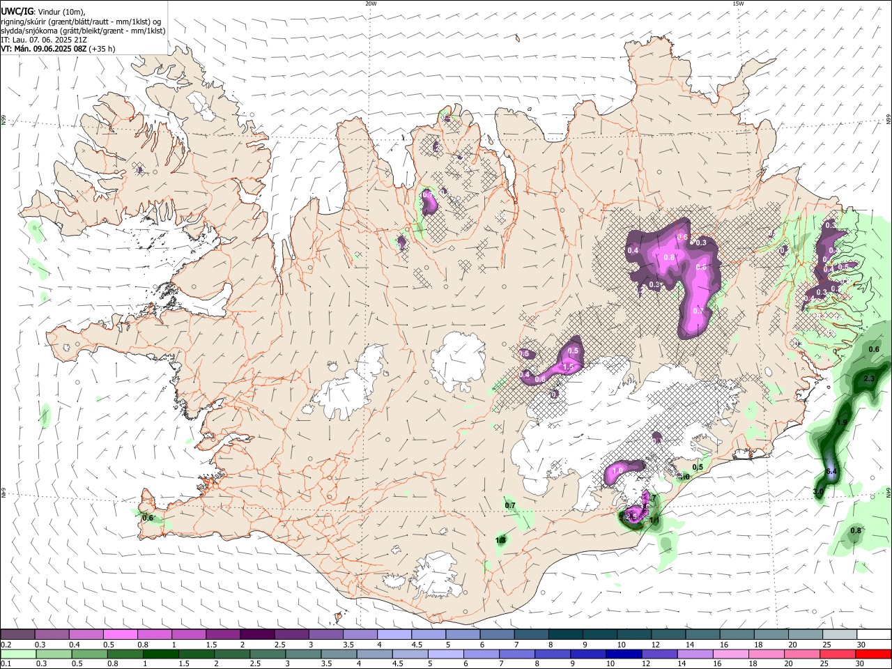Screen dimensions: 892x669
Task: Click the 1.9 rain value offshore
Action: pos(841,422)
